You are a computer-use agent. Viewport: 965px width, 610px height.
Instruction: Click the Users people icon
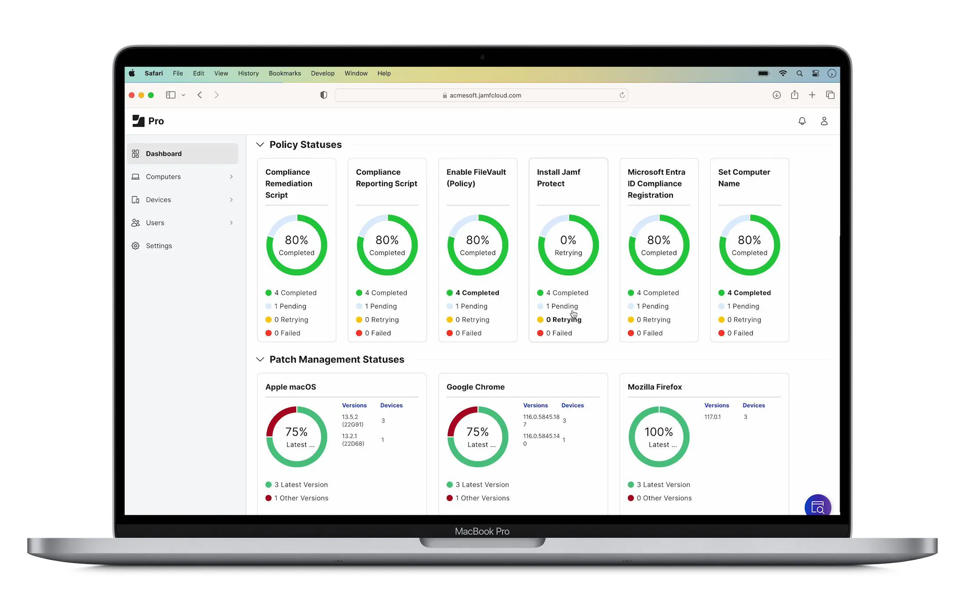[136, 222]
